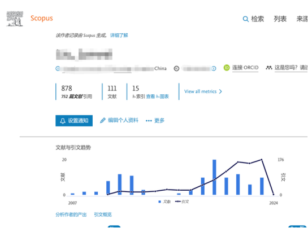Open 编辑个人资料 link

pos(123,120)
